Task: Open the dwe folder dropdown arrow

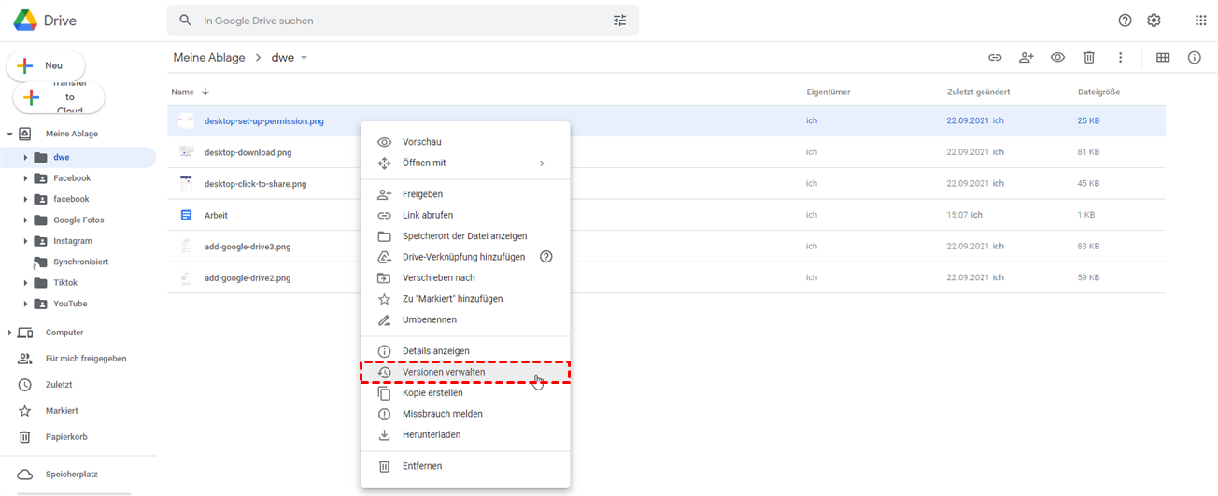Action: 304,58
